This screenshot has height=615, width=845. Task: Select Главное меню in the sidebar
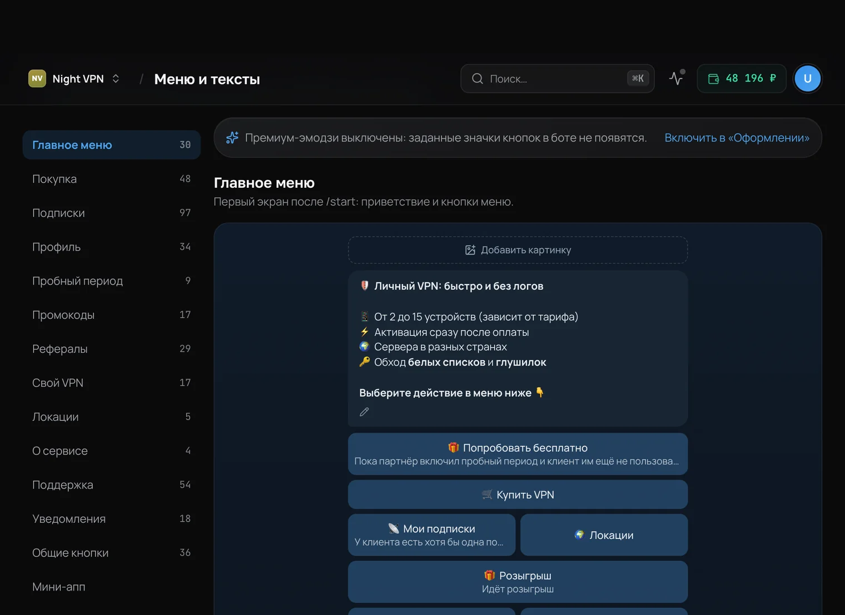(112, 145)
